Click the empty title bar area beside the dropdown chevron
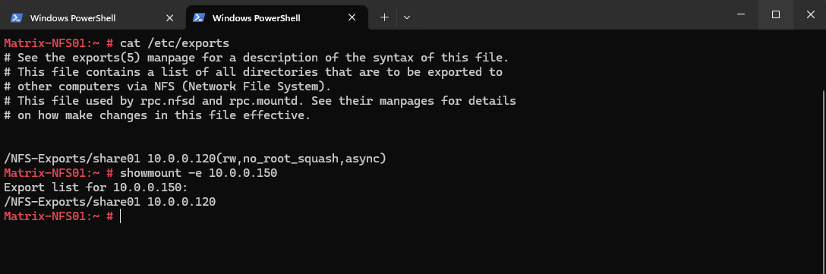 [x=569, y=14]
